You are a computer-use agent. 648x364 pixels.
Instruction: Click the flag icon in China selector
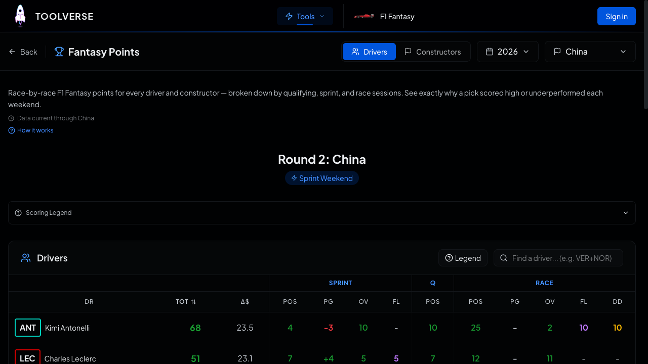(557, 52)
